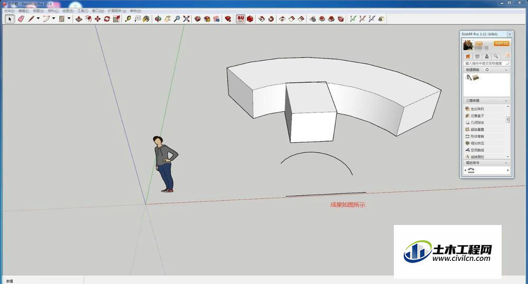Open the 窗口 menu
Viewport: 528px width, 284px height.
98,11
